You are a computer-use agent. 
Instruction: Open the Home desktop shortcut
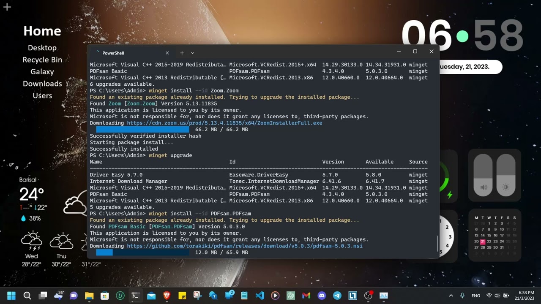[42, 31]
